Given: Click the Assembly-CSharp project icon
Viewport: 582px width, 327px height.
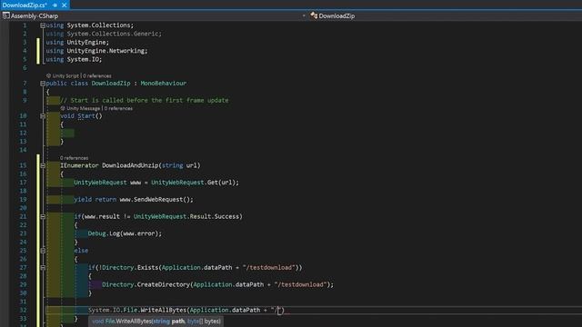Looking at the screenshot, I should point(5,15).
